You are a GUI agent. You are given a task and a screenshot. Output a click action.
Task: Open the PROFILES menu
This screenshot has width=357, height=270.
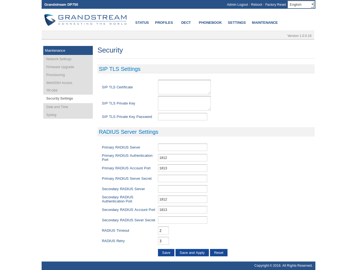(x=164, y=23)
